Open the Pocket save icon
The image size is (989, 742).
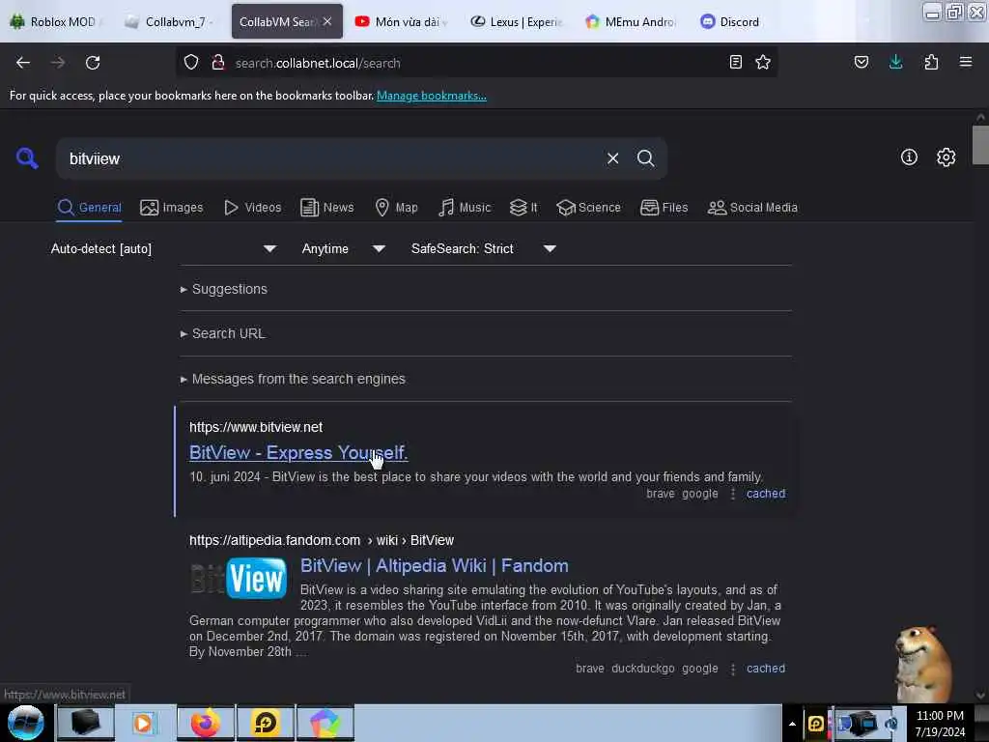pos(862,62)
